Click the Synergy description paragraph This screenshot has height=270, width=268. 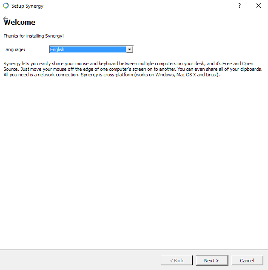133,69
